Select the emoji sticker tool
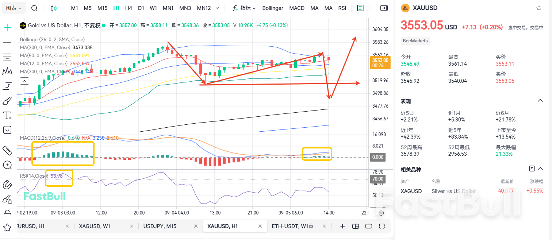The width and height of the screenshot is (552, 240). (x=7, y=130)
